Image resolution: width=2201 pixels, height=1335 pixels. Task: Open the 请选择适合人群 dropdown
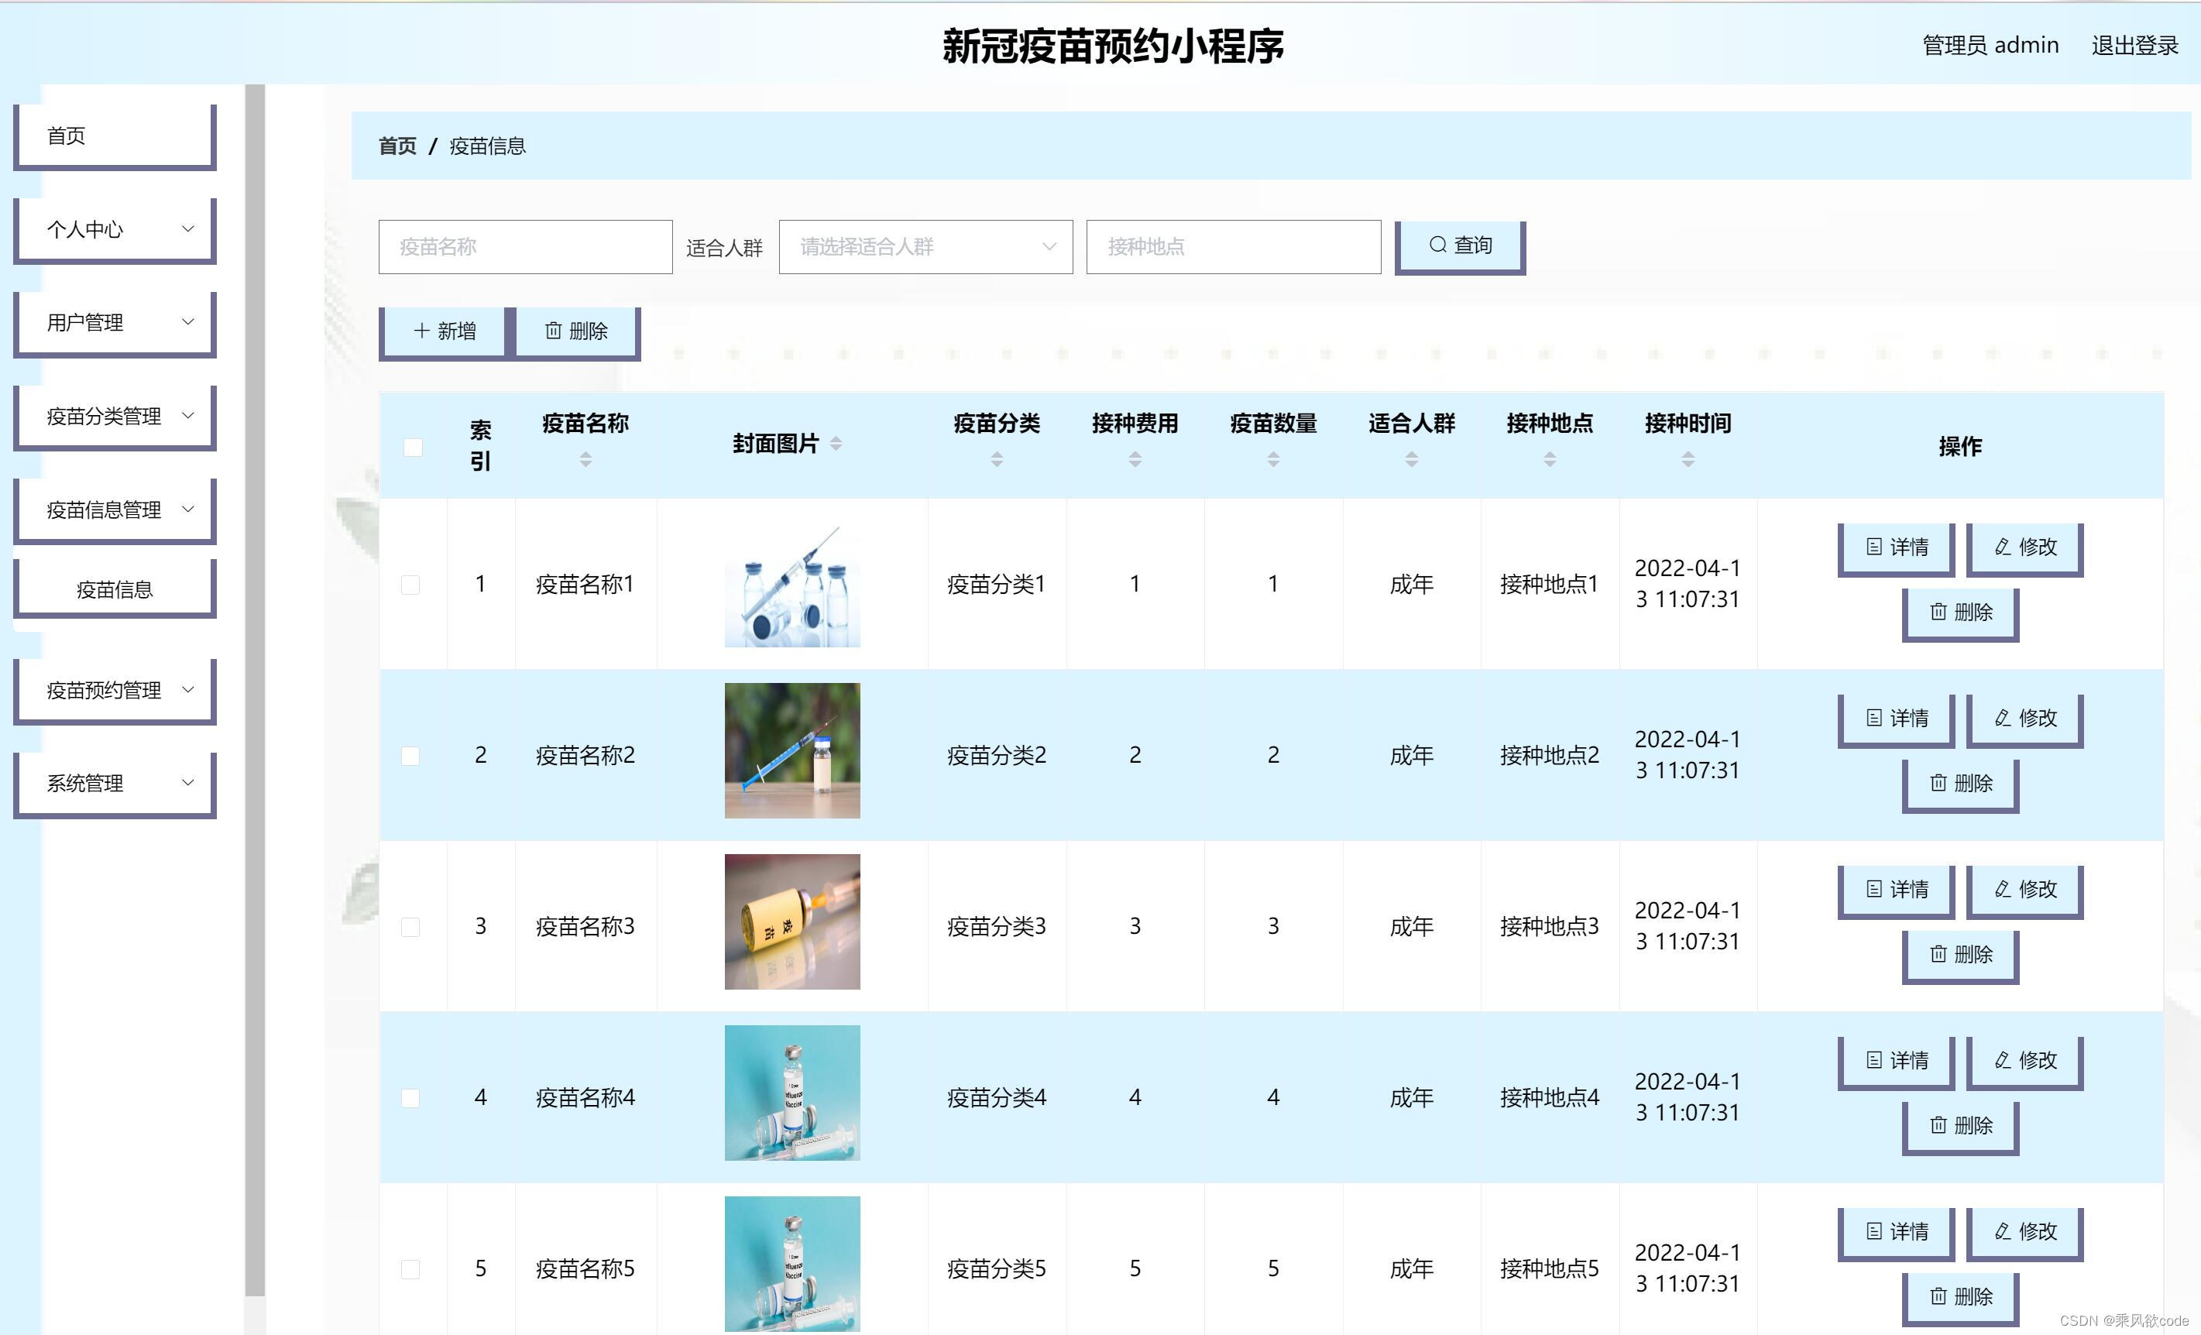[925, 246]
